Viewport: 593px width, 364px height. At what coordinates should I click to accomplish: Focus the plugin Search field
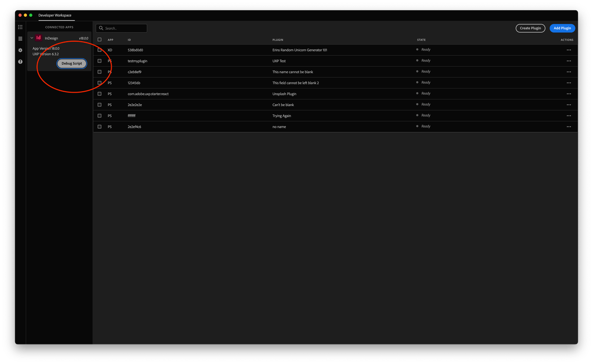click(x=122, y=28)
